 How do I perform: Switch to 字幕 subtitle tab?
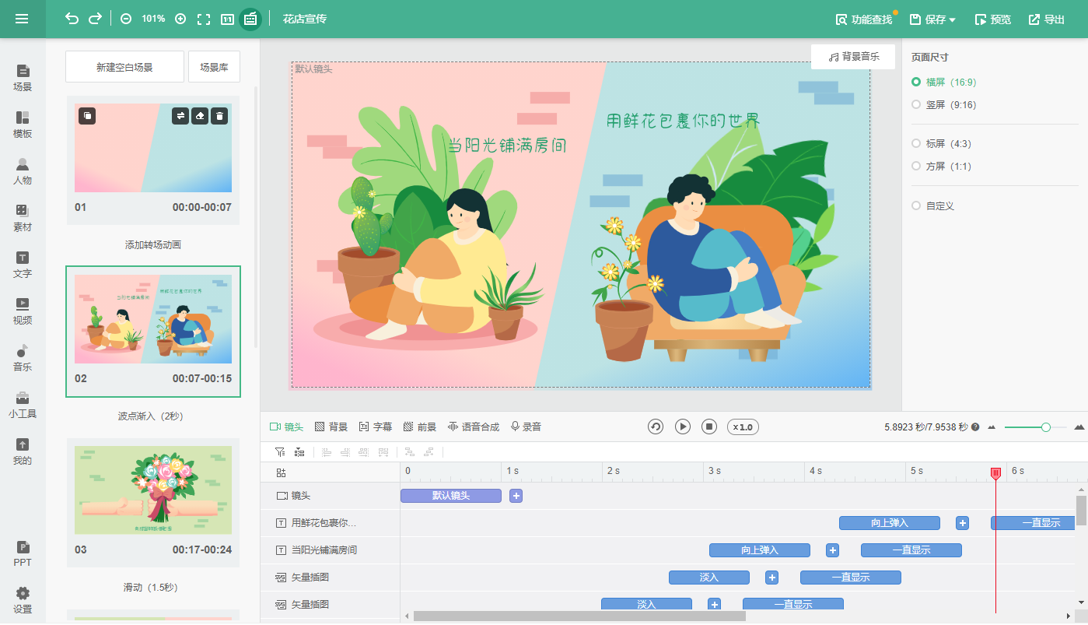click(376, 427)
